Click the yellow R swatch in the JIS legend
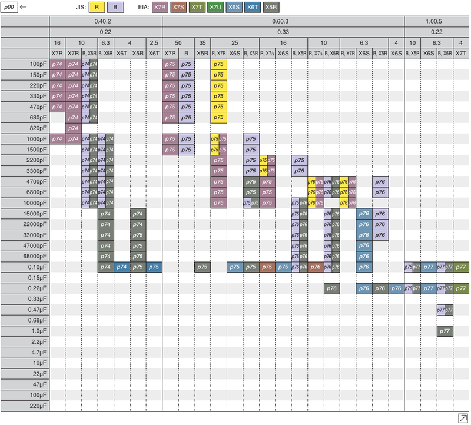 [x=97, y=7]
